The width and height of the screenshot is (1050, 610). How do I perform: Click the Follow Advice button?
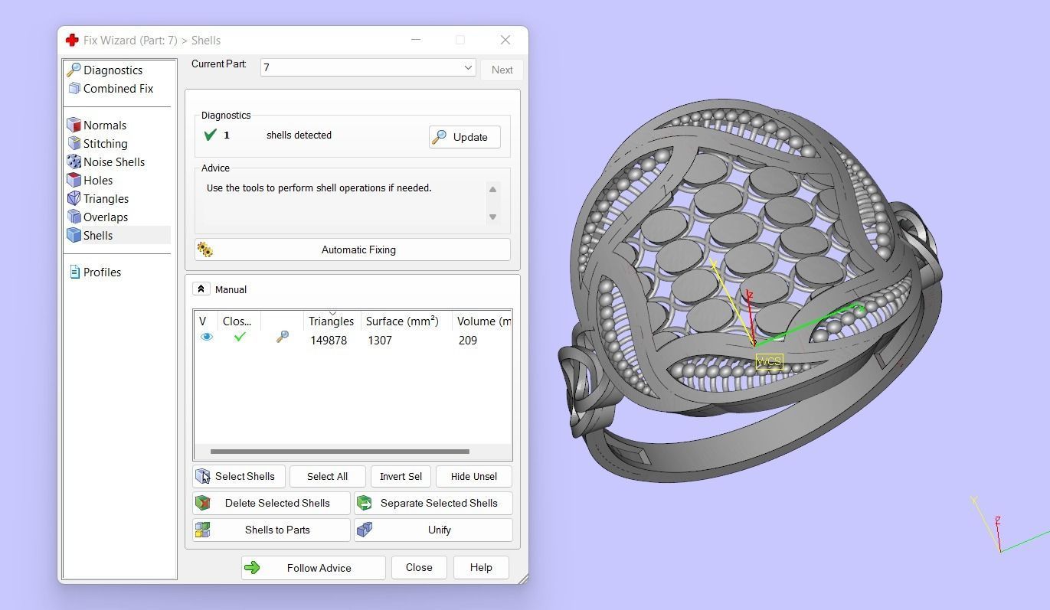313,568
